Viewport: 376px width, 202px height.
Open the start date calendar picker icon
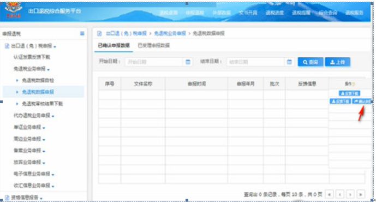pos(188,62)
